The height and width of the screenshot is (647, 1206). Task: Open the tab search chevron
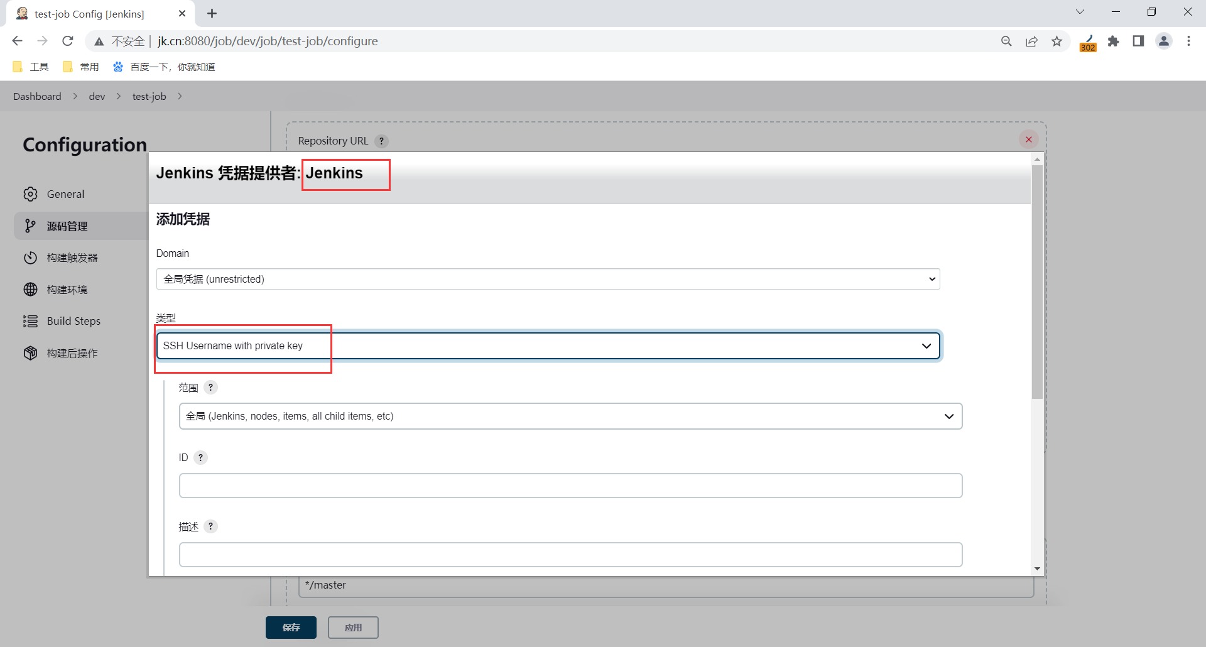[1080, 12]
